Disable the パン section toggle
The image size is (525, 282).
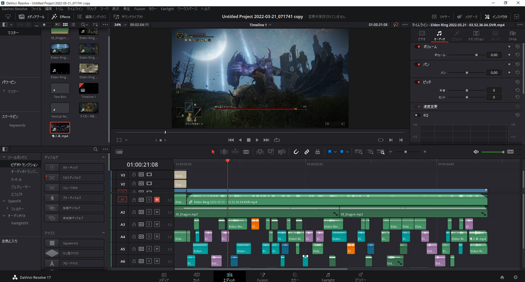418,64
